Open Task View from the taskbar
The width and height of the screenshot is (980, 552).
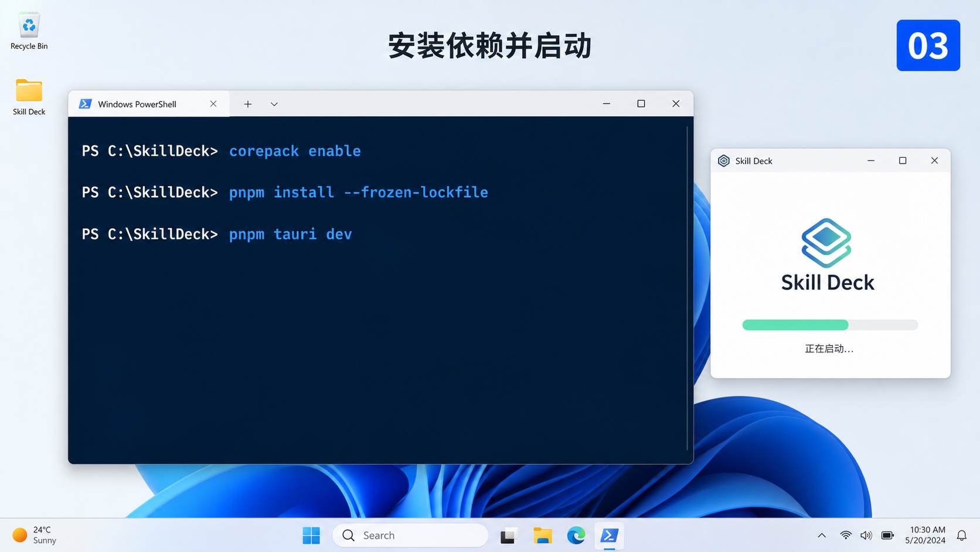(x=508, y=536)
